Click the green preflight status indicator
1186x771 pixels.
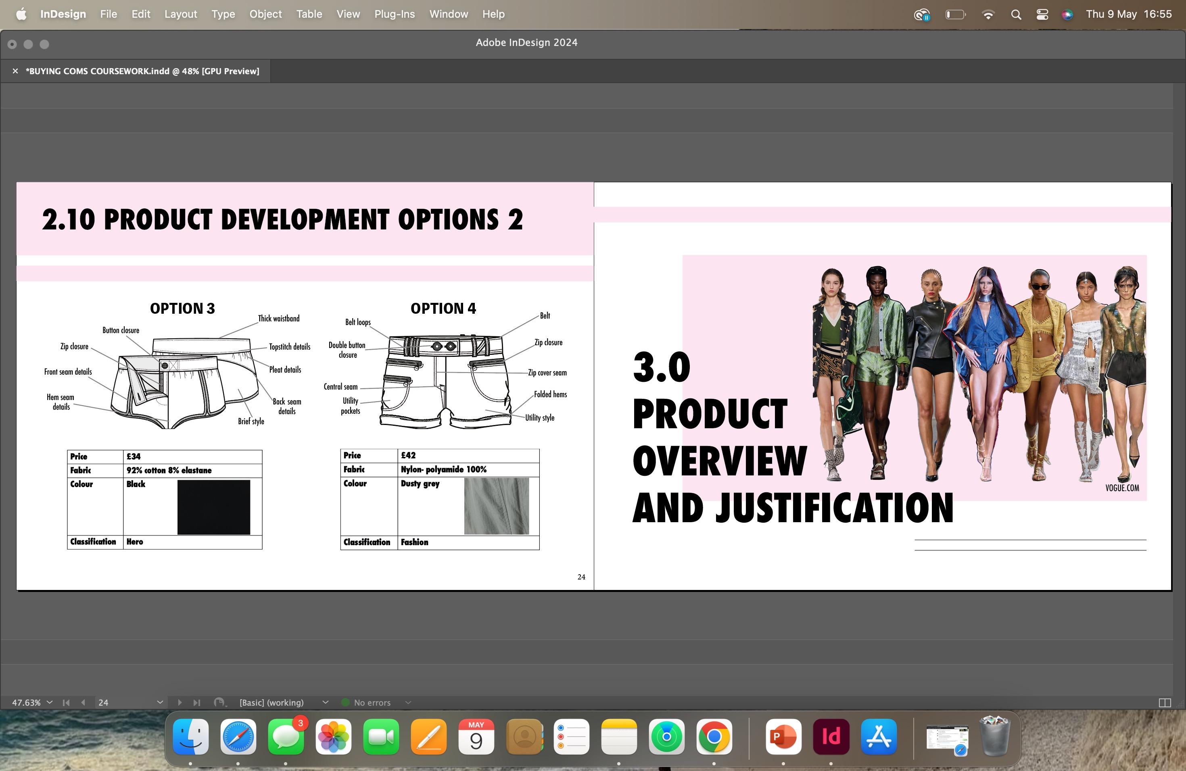(x=345, y=702)
